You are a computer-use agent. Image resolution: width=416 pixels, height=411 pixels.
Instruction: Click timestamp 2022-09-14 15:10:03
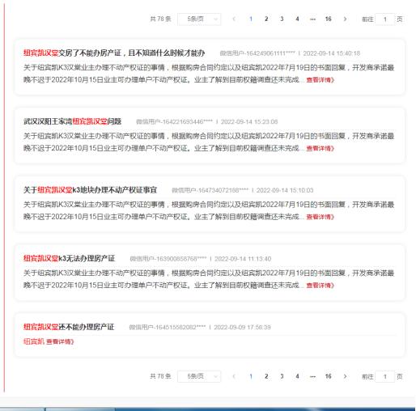(x=285, y=190)
